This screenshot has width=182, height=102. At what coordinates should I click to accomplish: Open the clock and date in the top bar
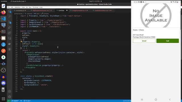[x=94, y=1]
